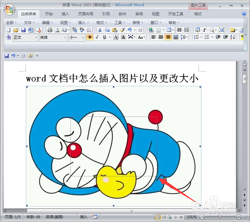Screen dimensions: 250x222
Task: Switch to the 页面布局 tab
Action: point(86,14)
